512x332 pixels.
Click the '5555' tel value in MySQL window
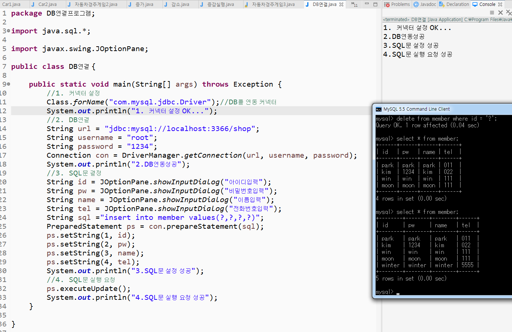[467, 265]
